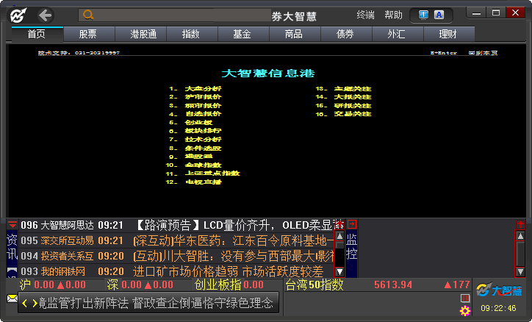Click the clock time 09:22:46
This screenshot has width=532, height=322.
click(498, 309)
